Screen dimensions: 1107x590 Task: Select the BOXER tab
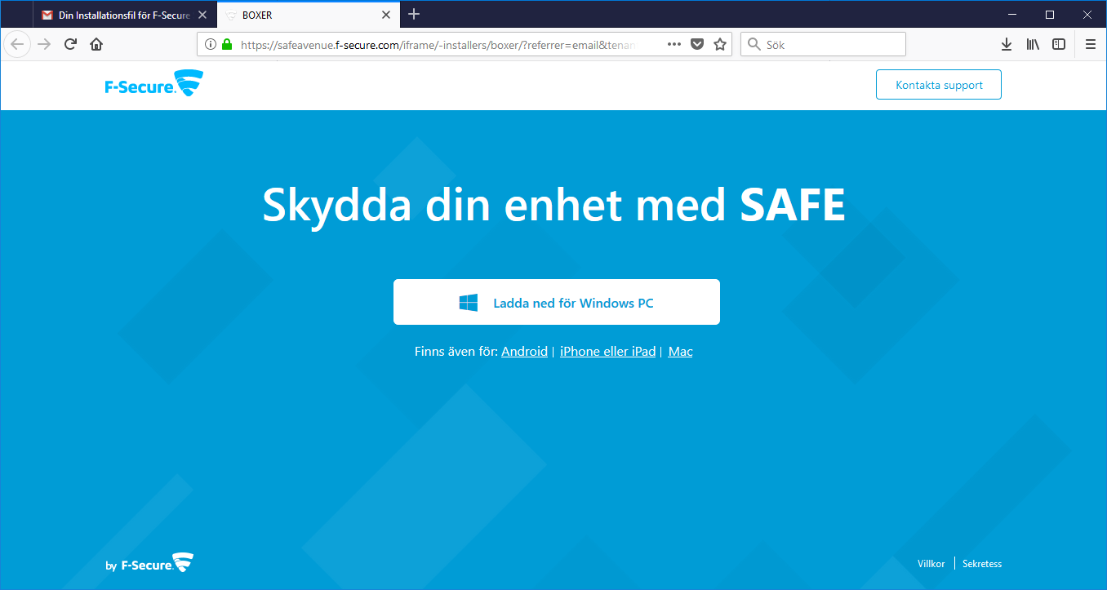coord(309,15)
